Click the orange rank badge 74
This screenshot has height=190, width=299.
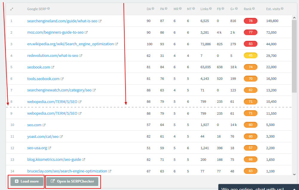click(x=251, y=67)
